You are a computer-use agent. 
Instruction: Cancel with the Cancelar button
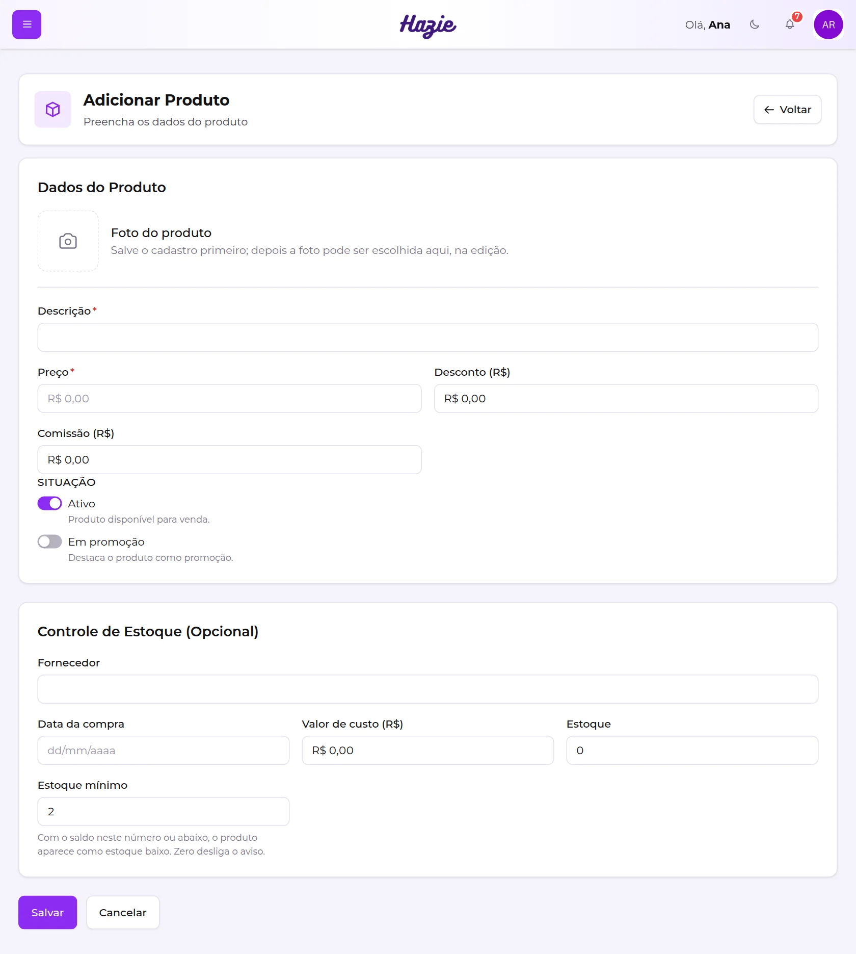click(123, 912)
